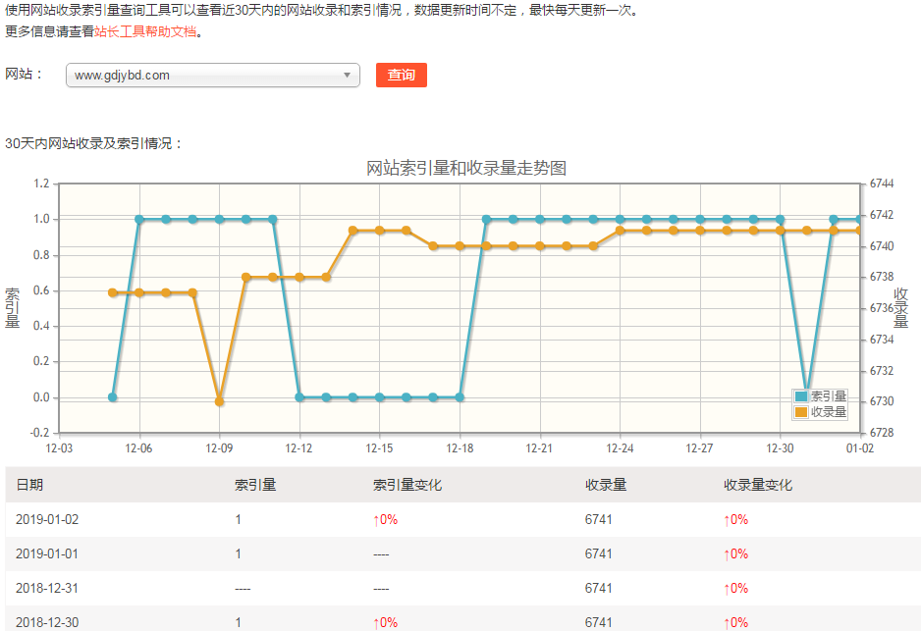Click the chart title 网站索引量和收录量走势图
The height and width of the screenshot is (631, 921).
click(x=465, y=169)
